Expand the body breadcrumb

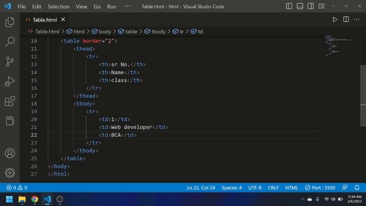[x=101, y=31]
